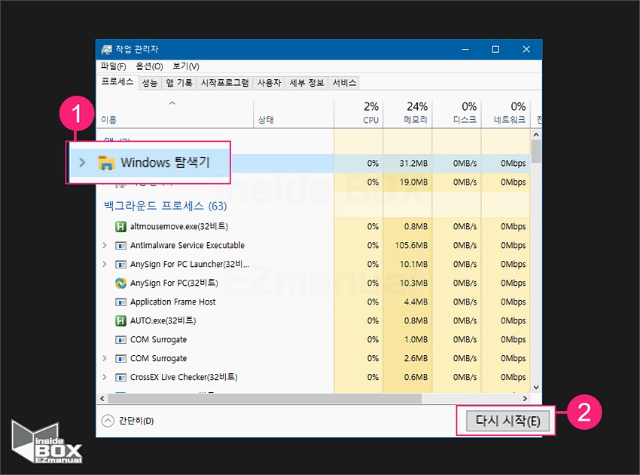Select the CrossEX Live Checker(32비트) name

point(184,377)
